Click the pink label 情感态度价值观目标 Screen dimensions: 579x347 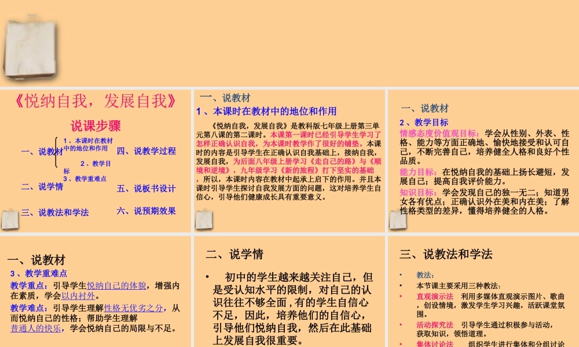pos(439,134)
